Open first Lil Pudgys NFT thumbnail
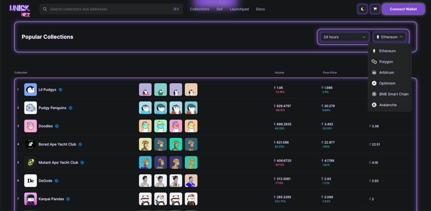 click(145, 90)
